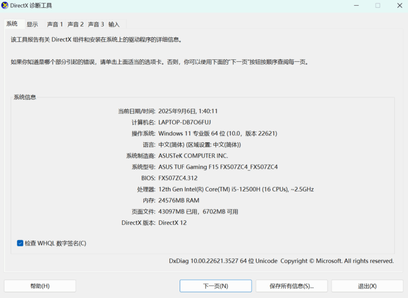Click the memory value 24576MB RAM

(178, 201)
